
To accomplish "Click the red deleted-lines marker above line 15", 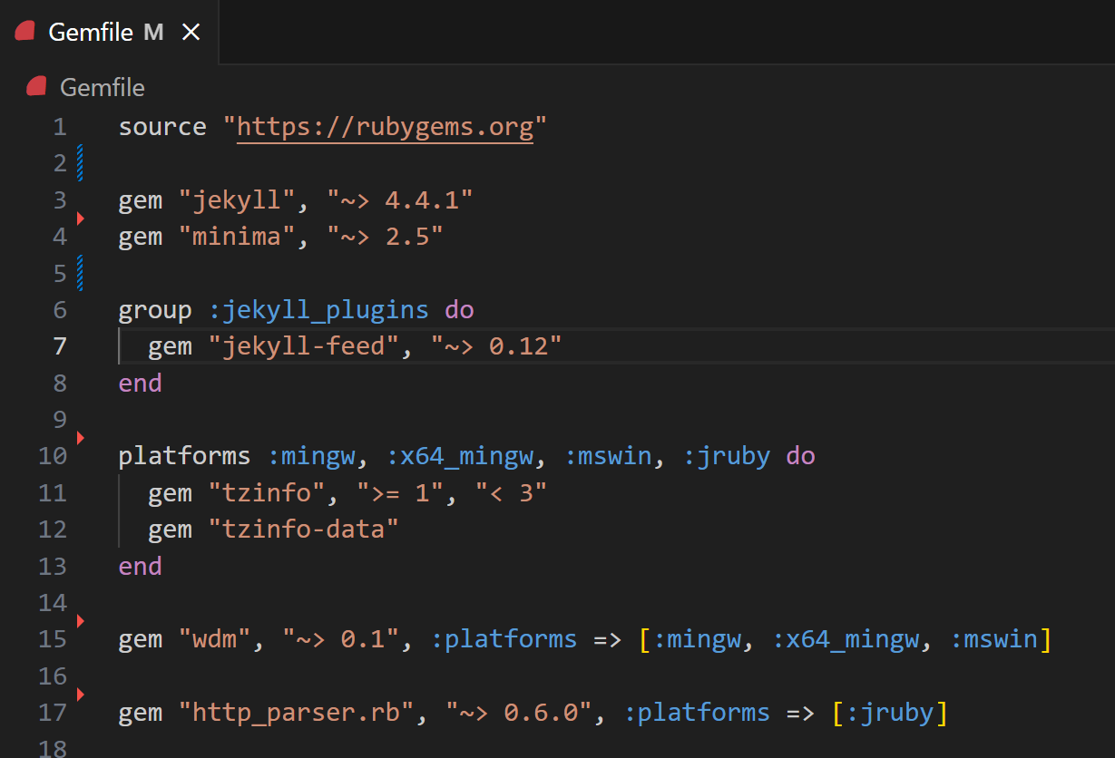I will pos(80,621).
